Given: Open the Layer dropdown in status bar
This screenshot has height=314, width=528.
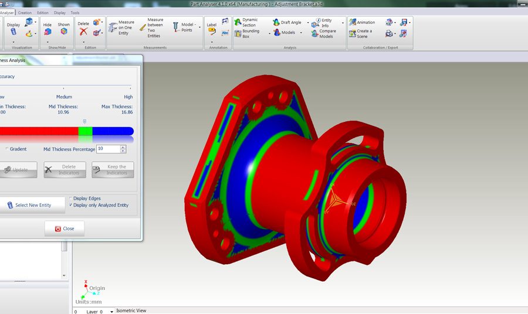Looking at the screenshot, I should pos(112,312).
